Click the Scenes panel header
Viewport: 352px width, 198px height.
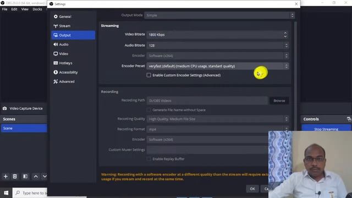24,119
